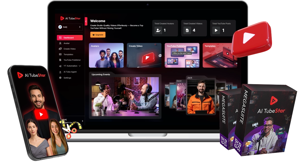Expand the kunj account panel at sidebar bottom

coord(82,121)
